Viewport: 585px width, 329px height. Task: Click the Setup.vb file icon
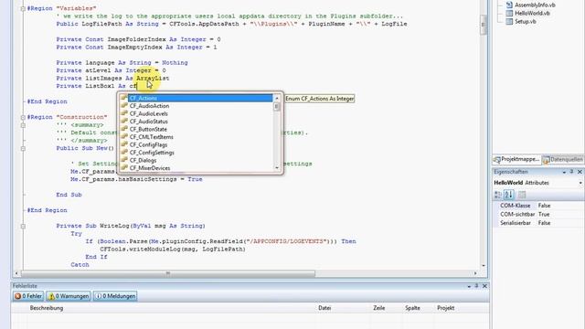(509, 21)
